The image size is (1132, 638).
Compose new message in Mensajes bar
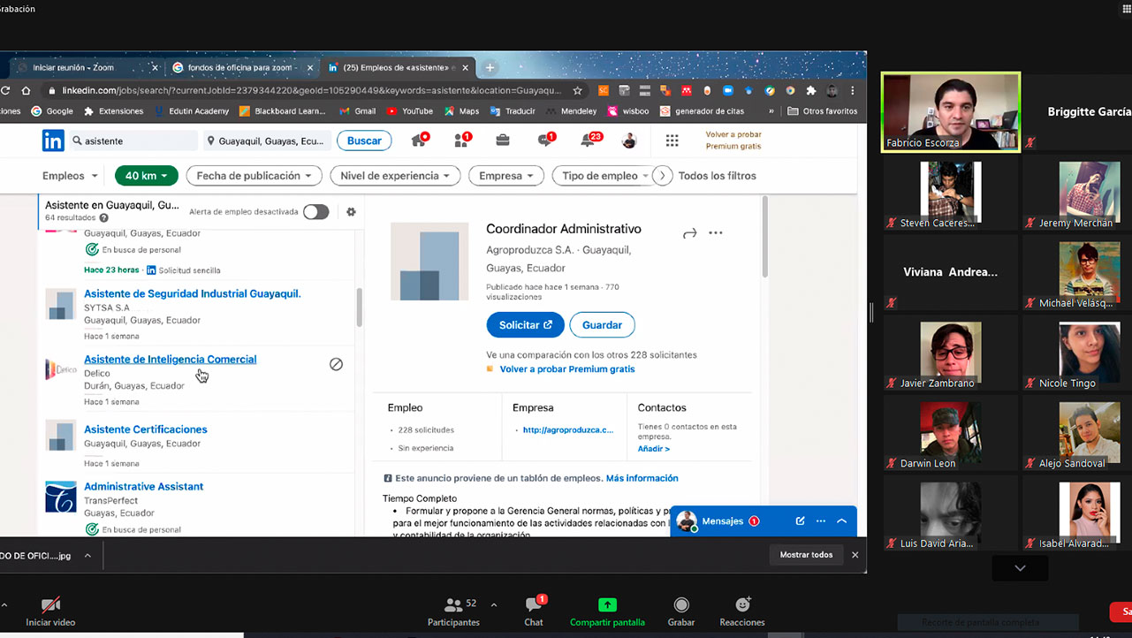pyautogui.click(x=800, y=521)
